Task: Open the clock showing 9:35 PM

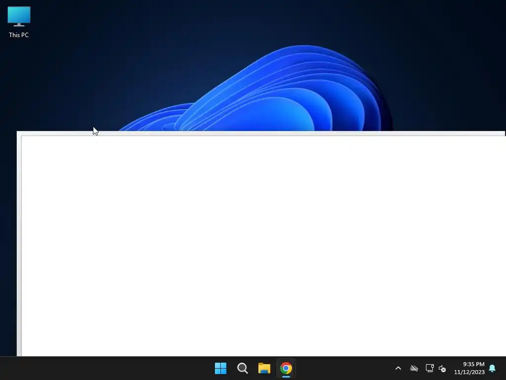Action: coord(473,364)
